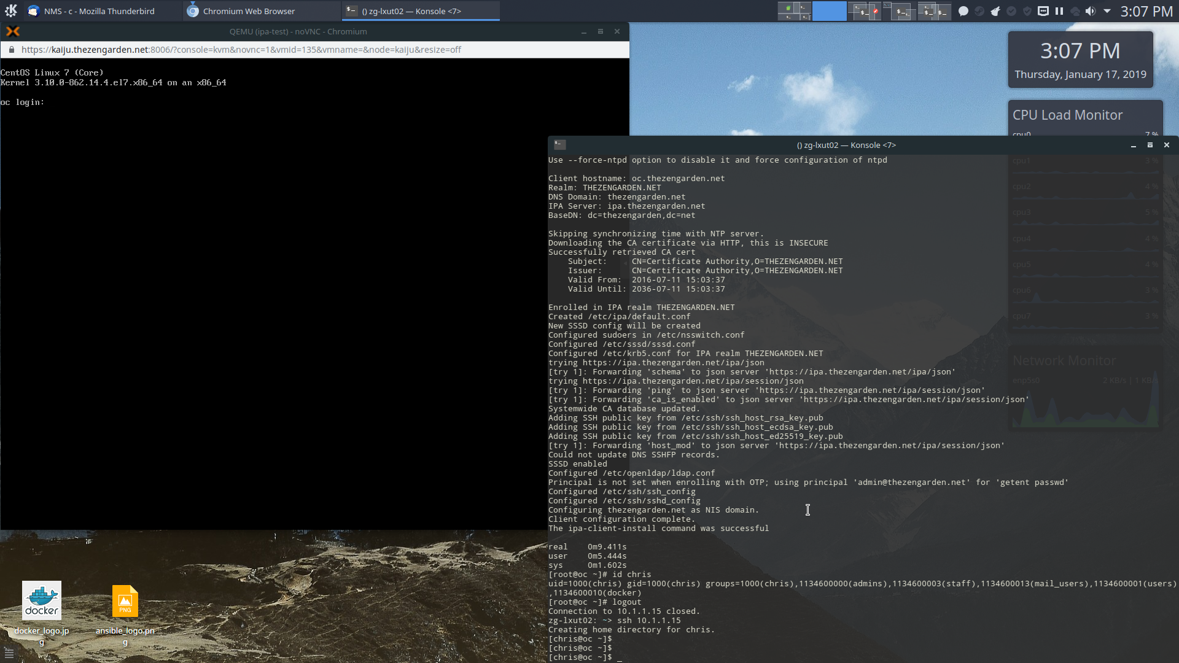The height and width of the screenshot is (663, 1179).
Task: Click 'The ipa-client-install command was successful' line
Action: coord(658,528)
